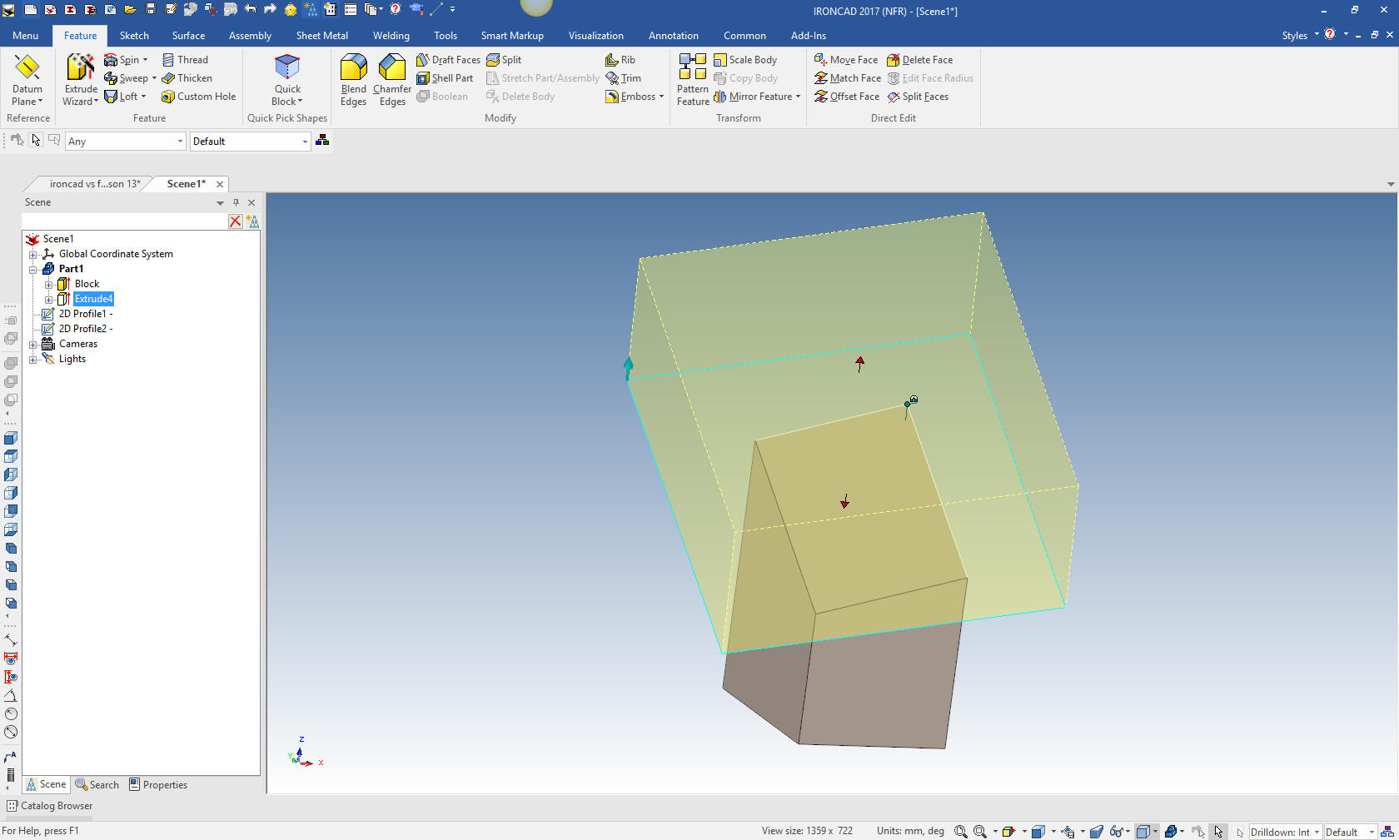This screenshot has width=1399, height=840.
Task: Show the Search panel tab
Action: 97,784
